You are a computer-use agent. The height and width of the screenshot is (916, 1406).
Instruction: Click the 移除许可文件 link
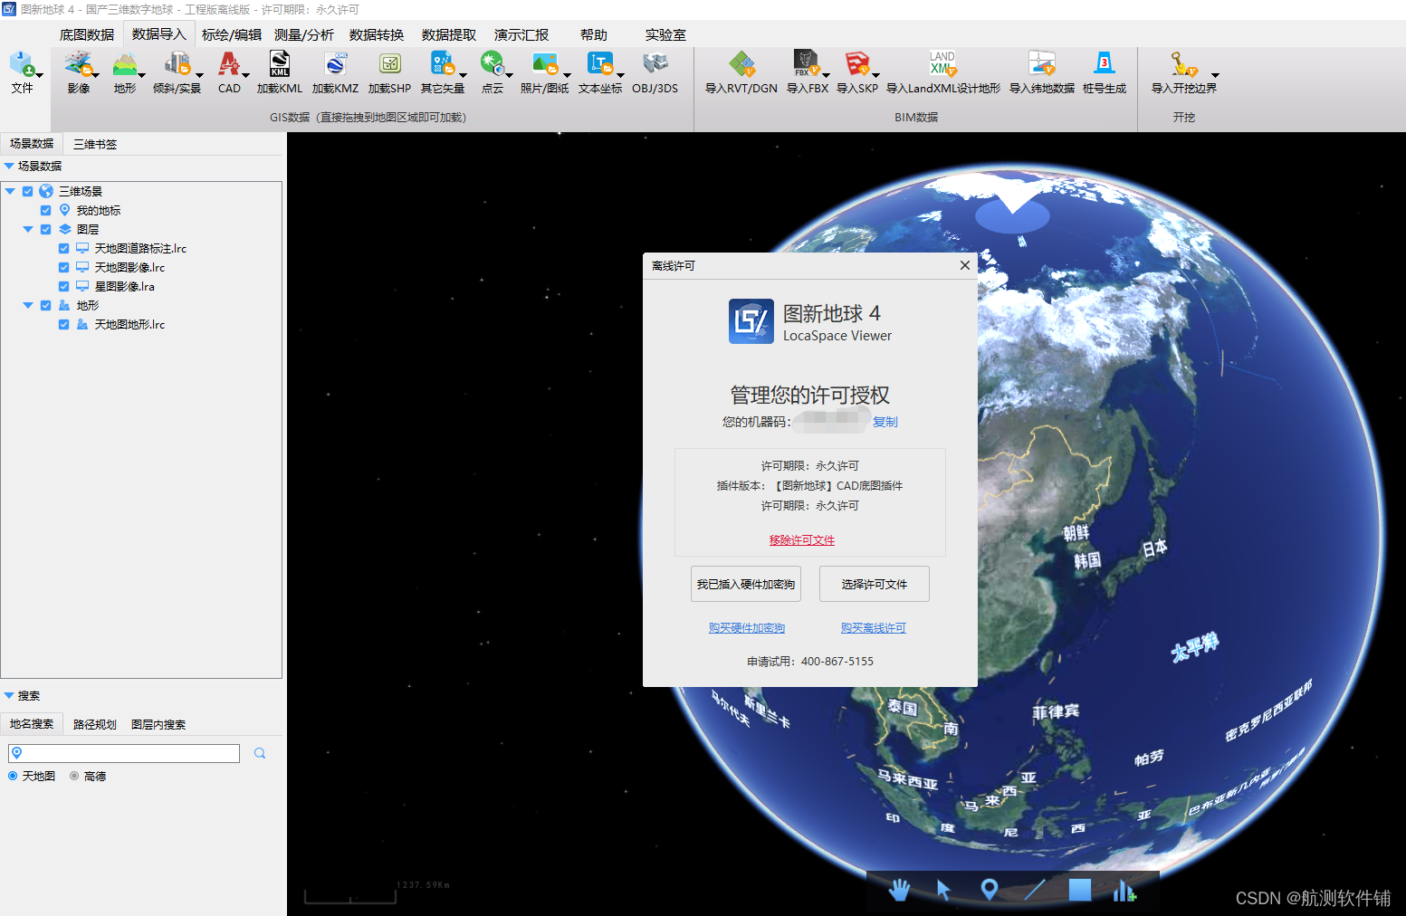[802, 539]
